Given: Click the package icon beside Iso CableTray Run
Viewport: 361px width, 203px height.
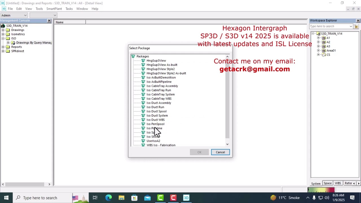Looking at the screenshot, I should coord(143,90).
